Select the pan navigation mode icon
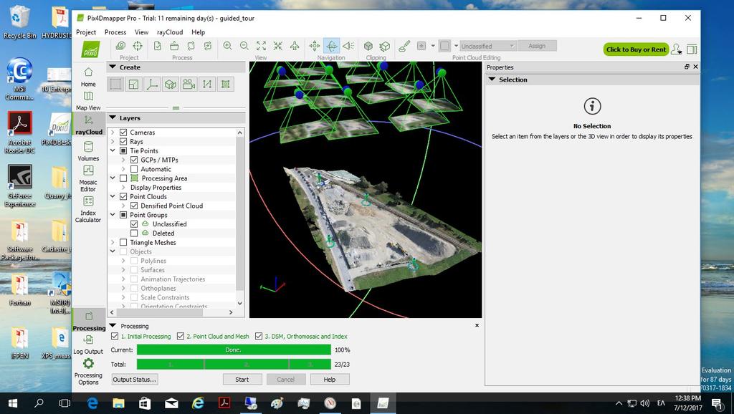The image size is (734, 414). tap(315, 46)
